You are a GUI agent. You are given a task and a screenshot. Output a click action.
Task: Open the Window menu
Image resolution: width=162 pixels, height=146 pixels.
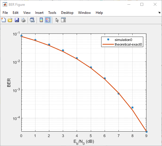[84, 13]
